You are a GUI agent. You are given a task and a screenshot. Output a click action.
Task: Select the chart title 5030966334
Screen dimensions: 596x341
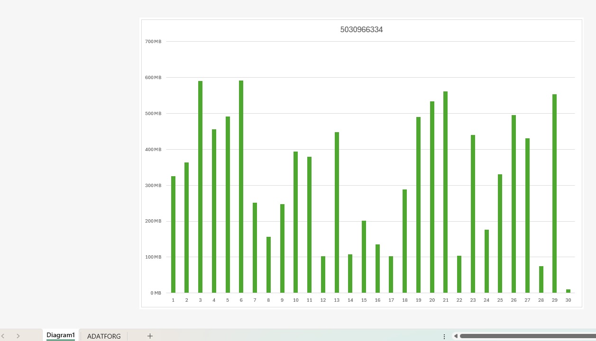point(361,30)
